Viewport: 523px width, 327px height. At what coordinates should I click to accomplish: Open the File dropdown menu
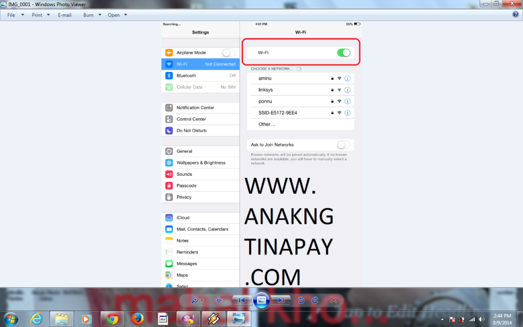point(15,15)
